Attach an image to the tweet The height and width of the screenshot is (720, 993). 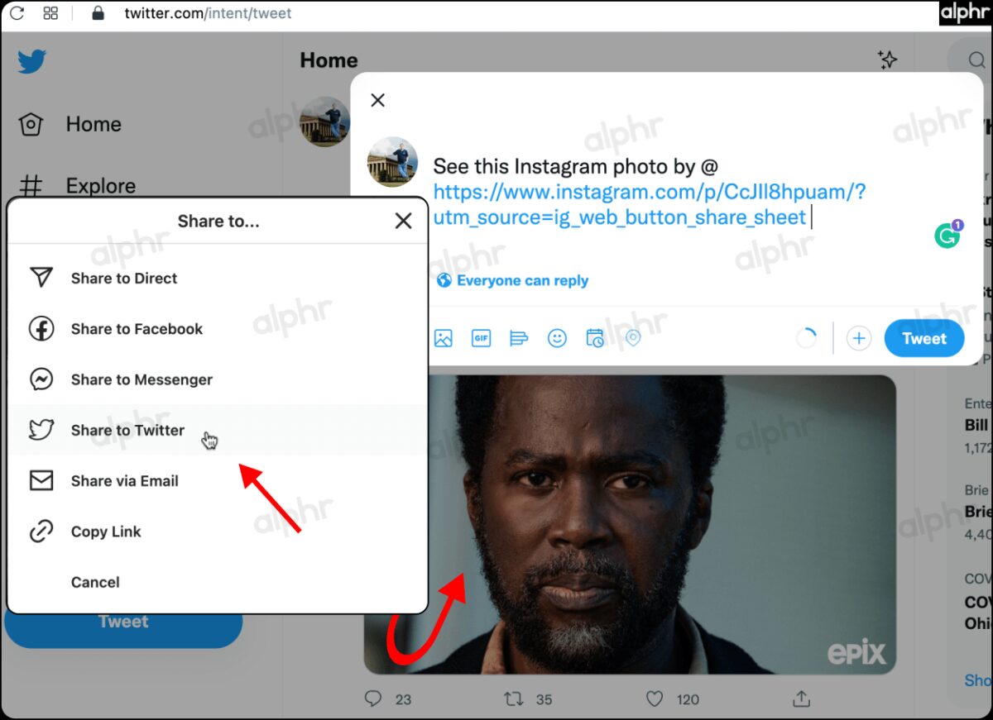(x=444, y=337)
